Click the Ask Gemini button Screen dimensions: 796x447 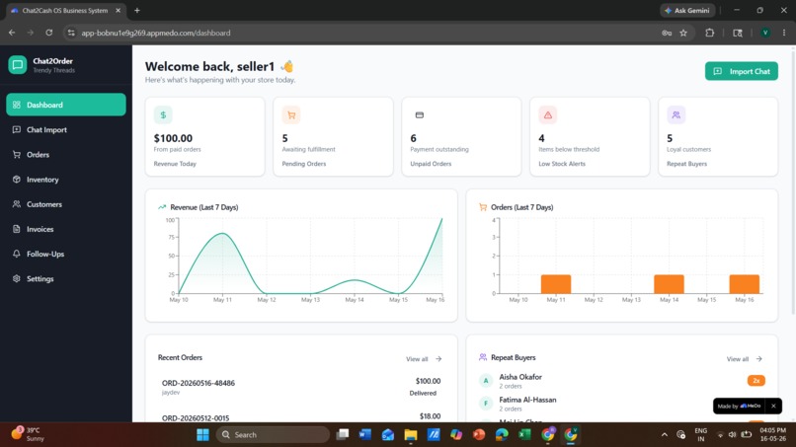687,10
